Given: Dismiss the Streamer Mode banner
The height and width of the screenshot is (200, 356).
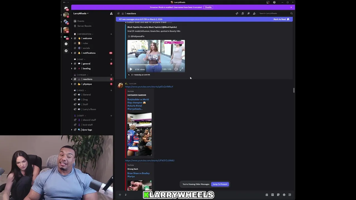Looking at the screenshot, I should (291, 7).
